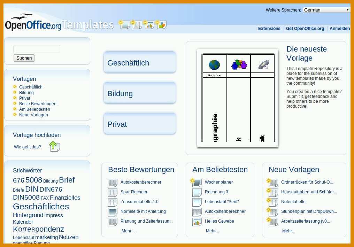
Task: Click the icon beside Zensurentabelle 1.0
Action: (x=113, y=202)
